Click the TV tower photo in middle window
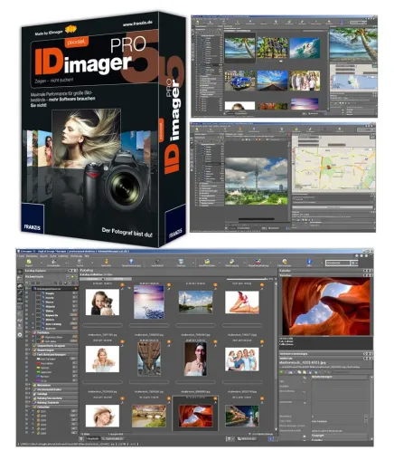This screenshot has height=460, width=394. [x=256, y=181]
